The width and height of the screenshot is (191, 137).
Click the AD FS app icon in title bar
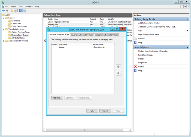coord(3,2)
